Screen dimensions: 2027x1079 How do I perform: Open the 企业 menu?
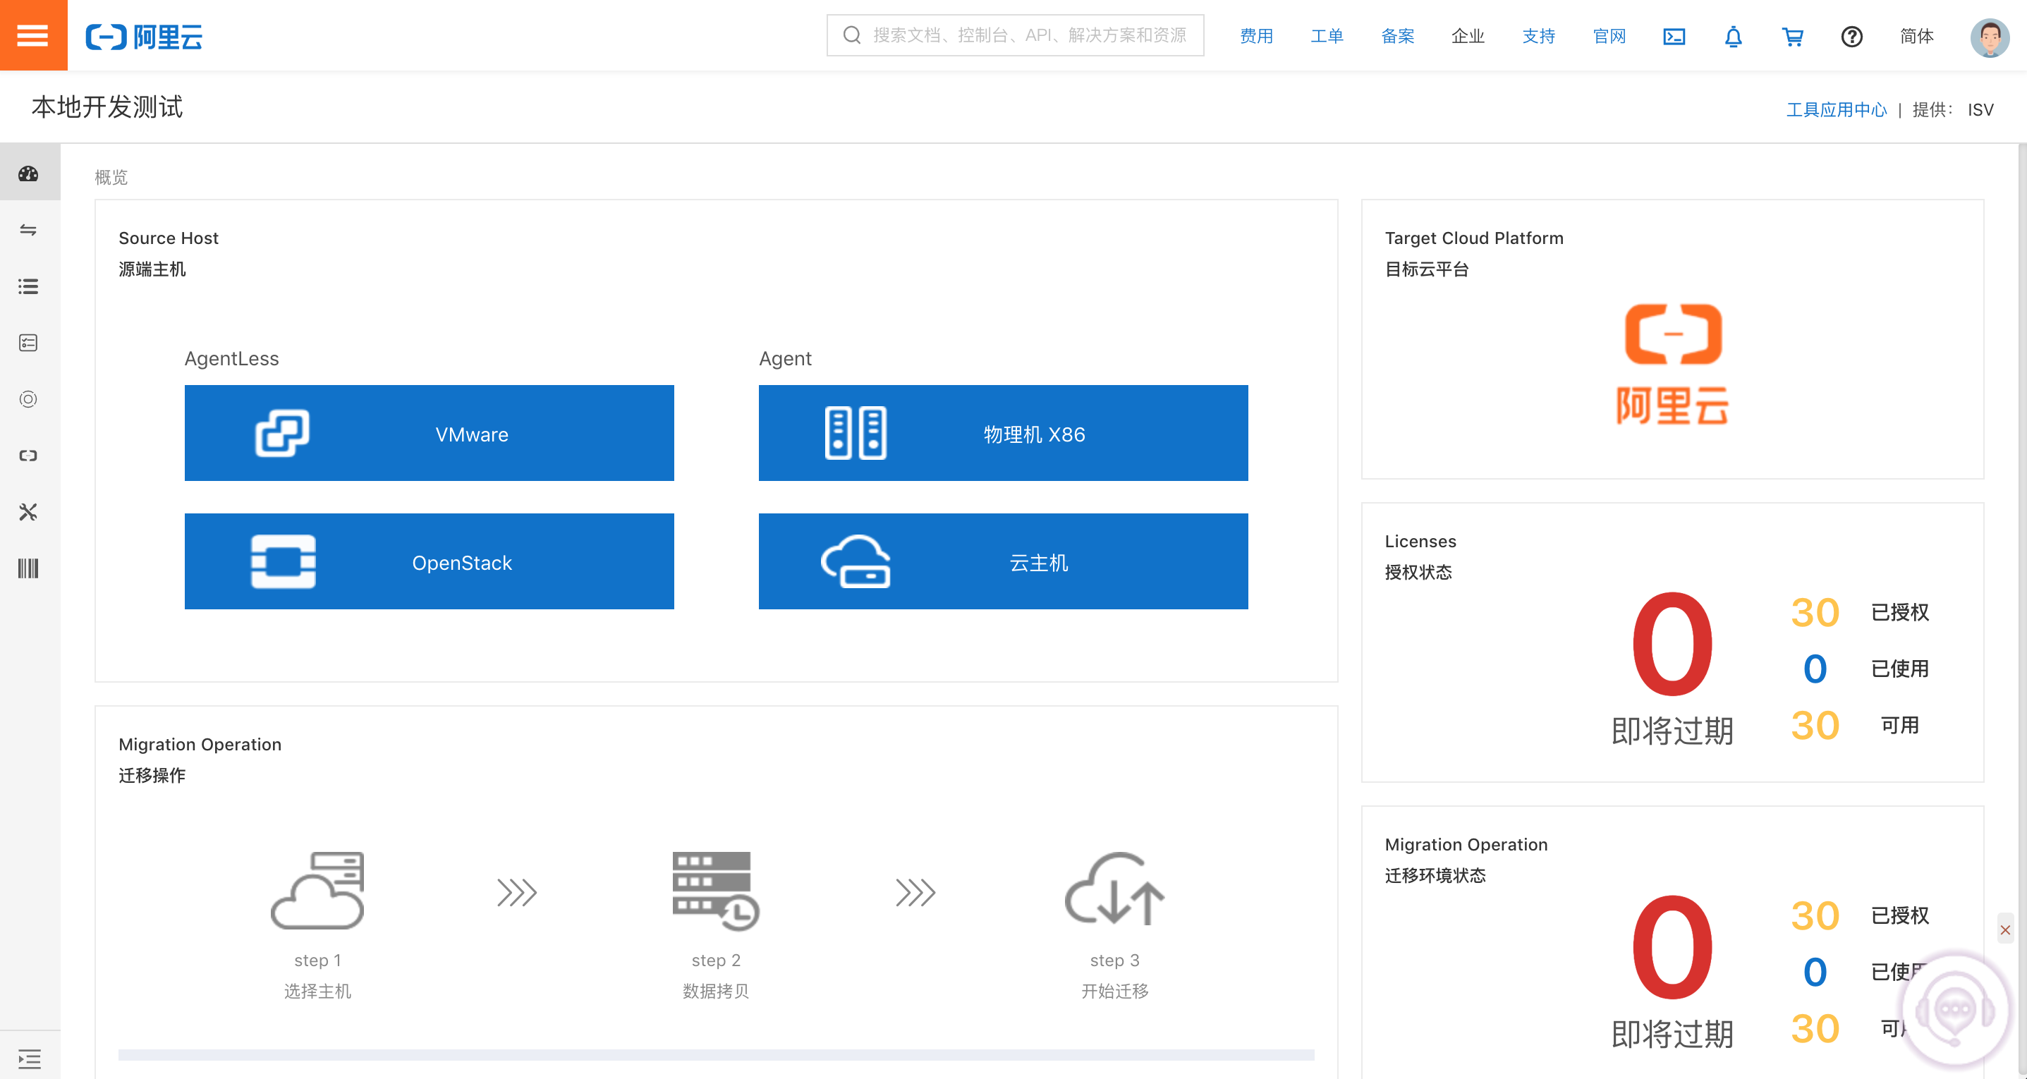[x=1468, y=36]
